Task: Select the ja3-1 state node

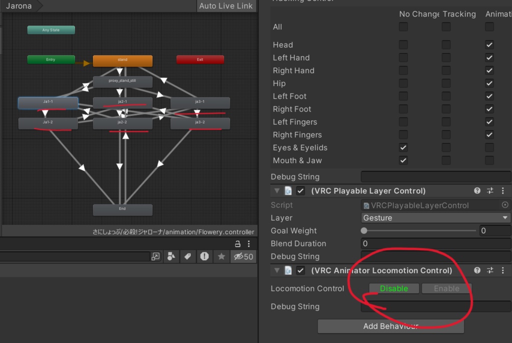Action: (200, 103)
